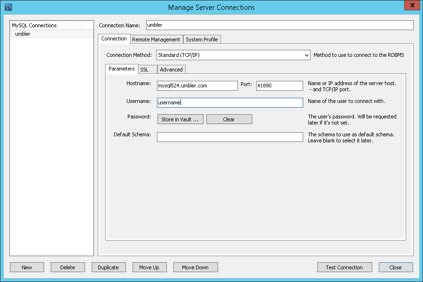Viewport: 423px width, 282px height.
Task: Click inside the Default Schema field
Action: click(x=230, y=136)
